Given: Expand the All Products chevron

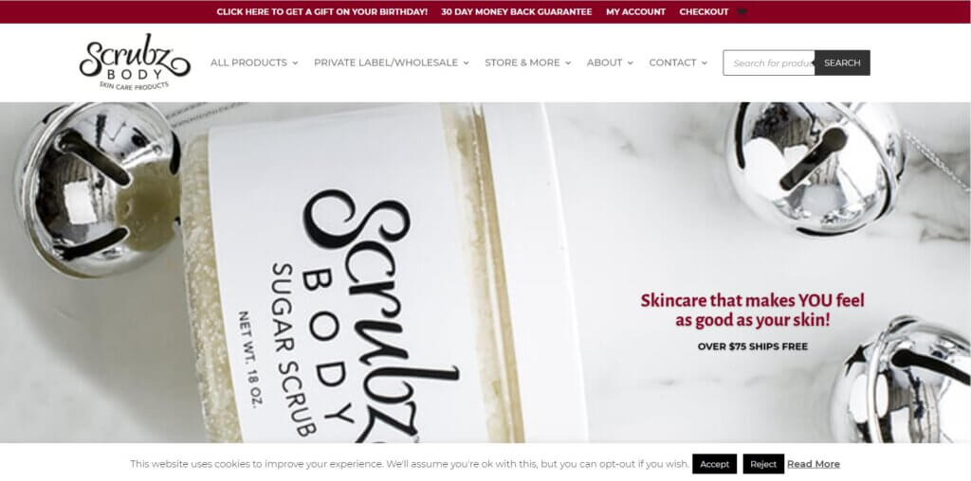Looking at the screenshot, I should (296, 63).
